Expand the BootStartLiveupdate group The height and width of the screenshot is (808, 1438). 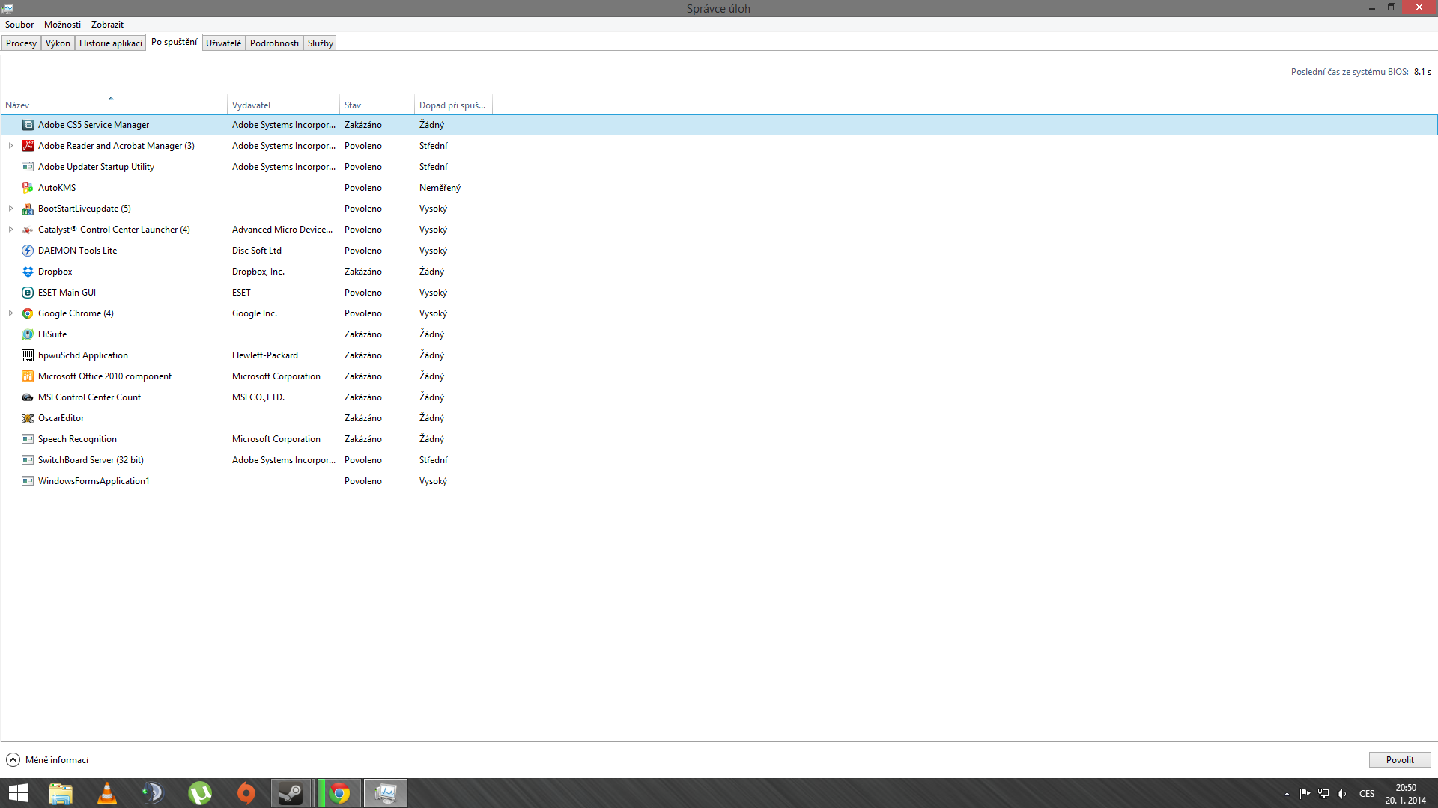click(x=10, y=209)
